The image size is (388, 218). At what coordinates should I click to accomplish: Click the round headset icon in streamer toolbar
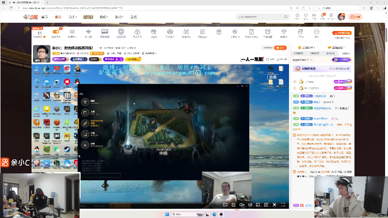pos(121,31)
